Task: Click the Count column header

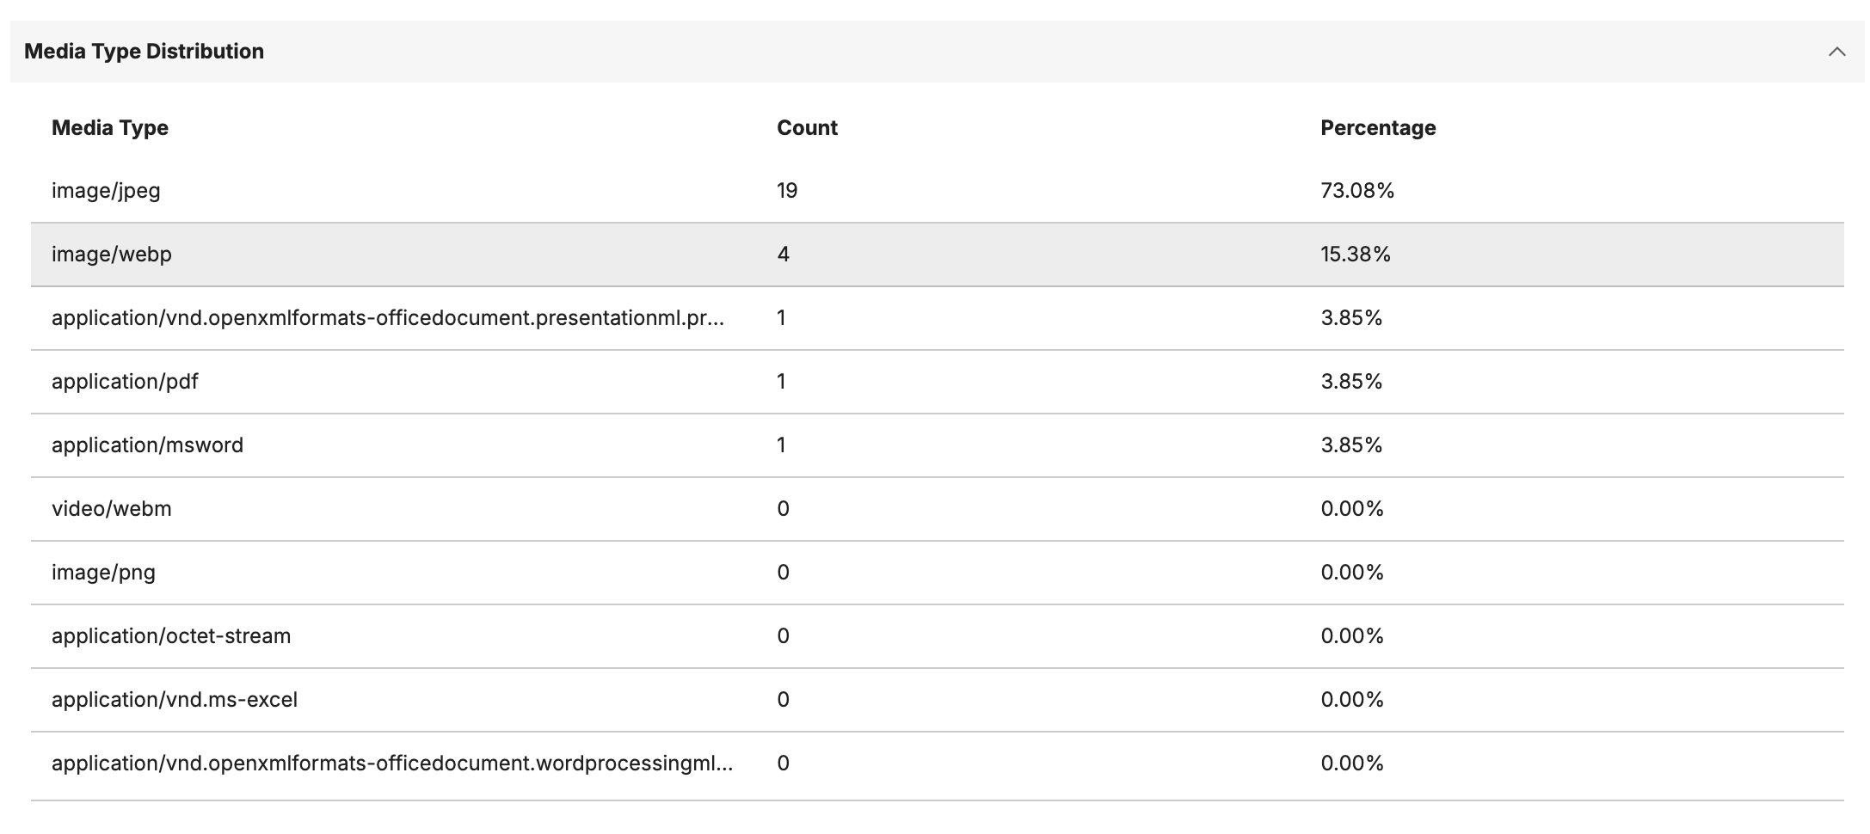Action: pyautogui.click(x=807, y=128)
